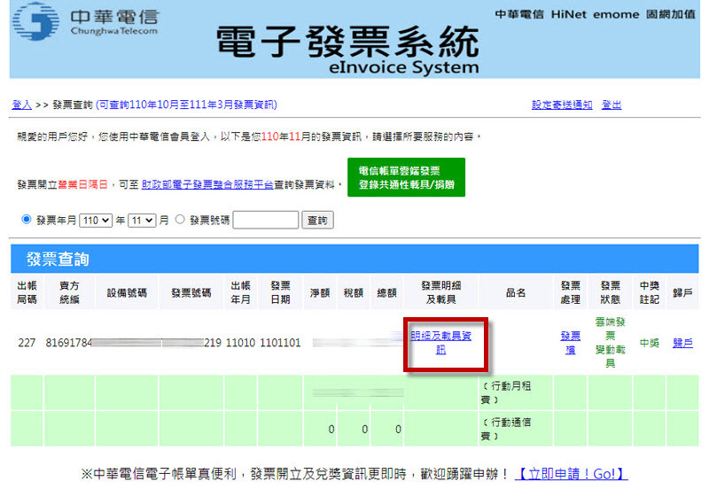This screenshot has width=709, height=489.
Task: Open the 固網加值 header link
Action: (x=671, y=14)
